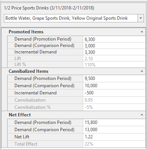
Task: Click Demand (Comparison Period) label under Promoted Items
Action: pyautogui.click(x=44, y=45)
